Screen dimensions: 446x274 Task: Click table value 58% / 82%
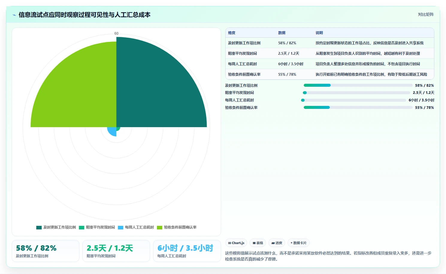pyautogui.click(x=287, y=43)
